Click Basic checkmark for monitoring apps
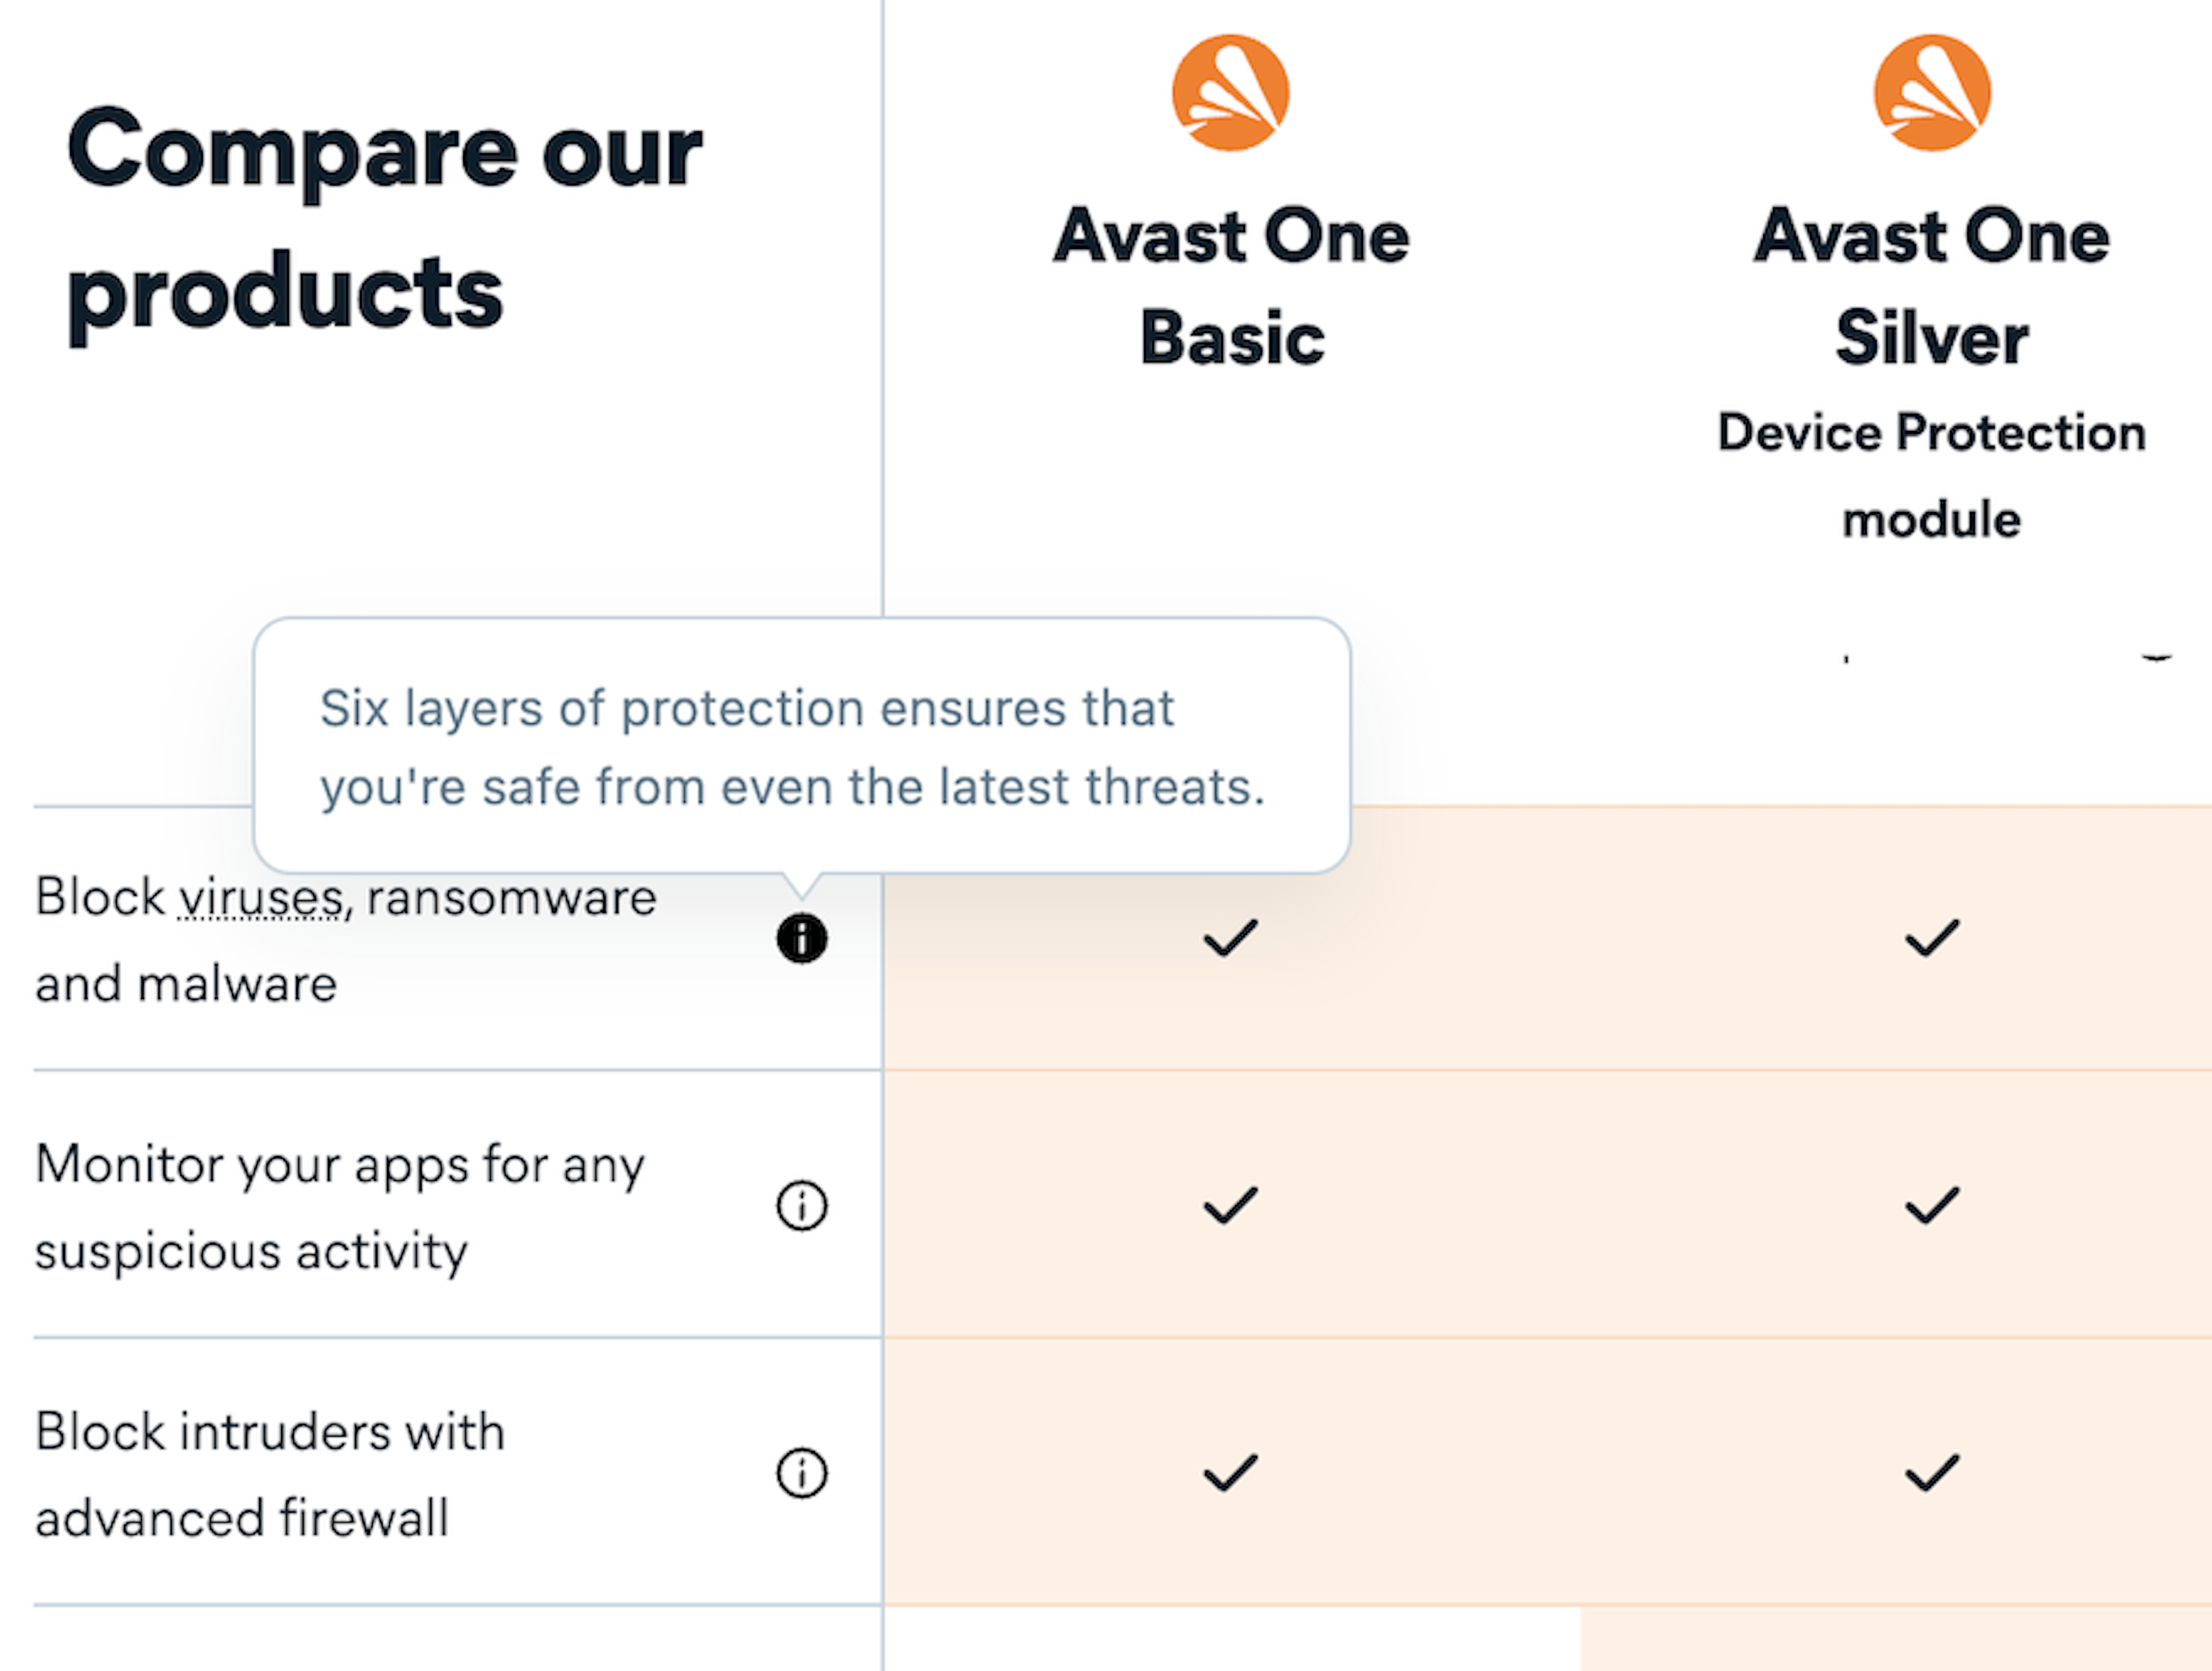The image size is (2212, 1671). point(1230,1205)
